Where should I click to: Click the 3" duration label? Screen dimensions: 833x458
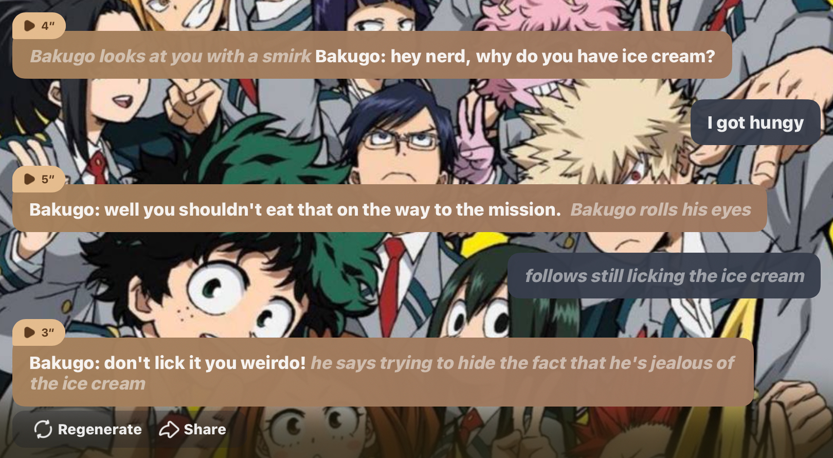coord(48,332)
